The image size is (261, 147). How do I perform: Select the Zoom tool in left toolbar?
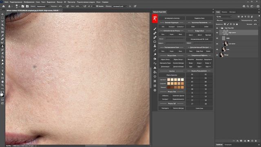[2, 85]
